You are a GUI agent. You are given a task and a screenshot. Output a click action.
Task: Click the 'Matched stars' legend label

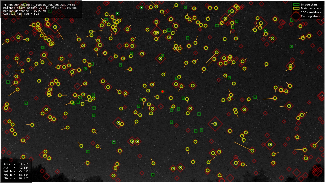click(311, 8)
